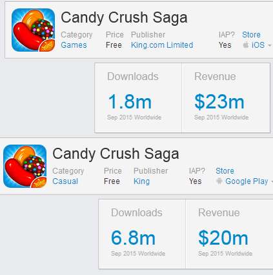Select the $20m revenue figure
Screen dimensions: 273x275
(223, 238)
